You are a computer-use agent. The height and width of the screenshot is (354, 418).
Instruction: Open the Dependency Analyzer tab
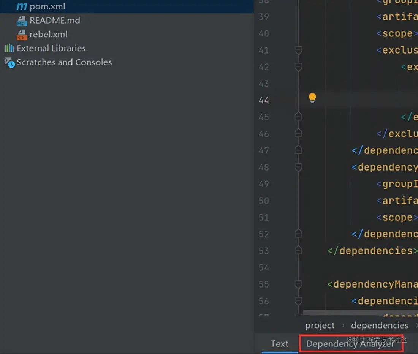tap(350, 344)
